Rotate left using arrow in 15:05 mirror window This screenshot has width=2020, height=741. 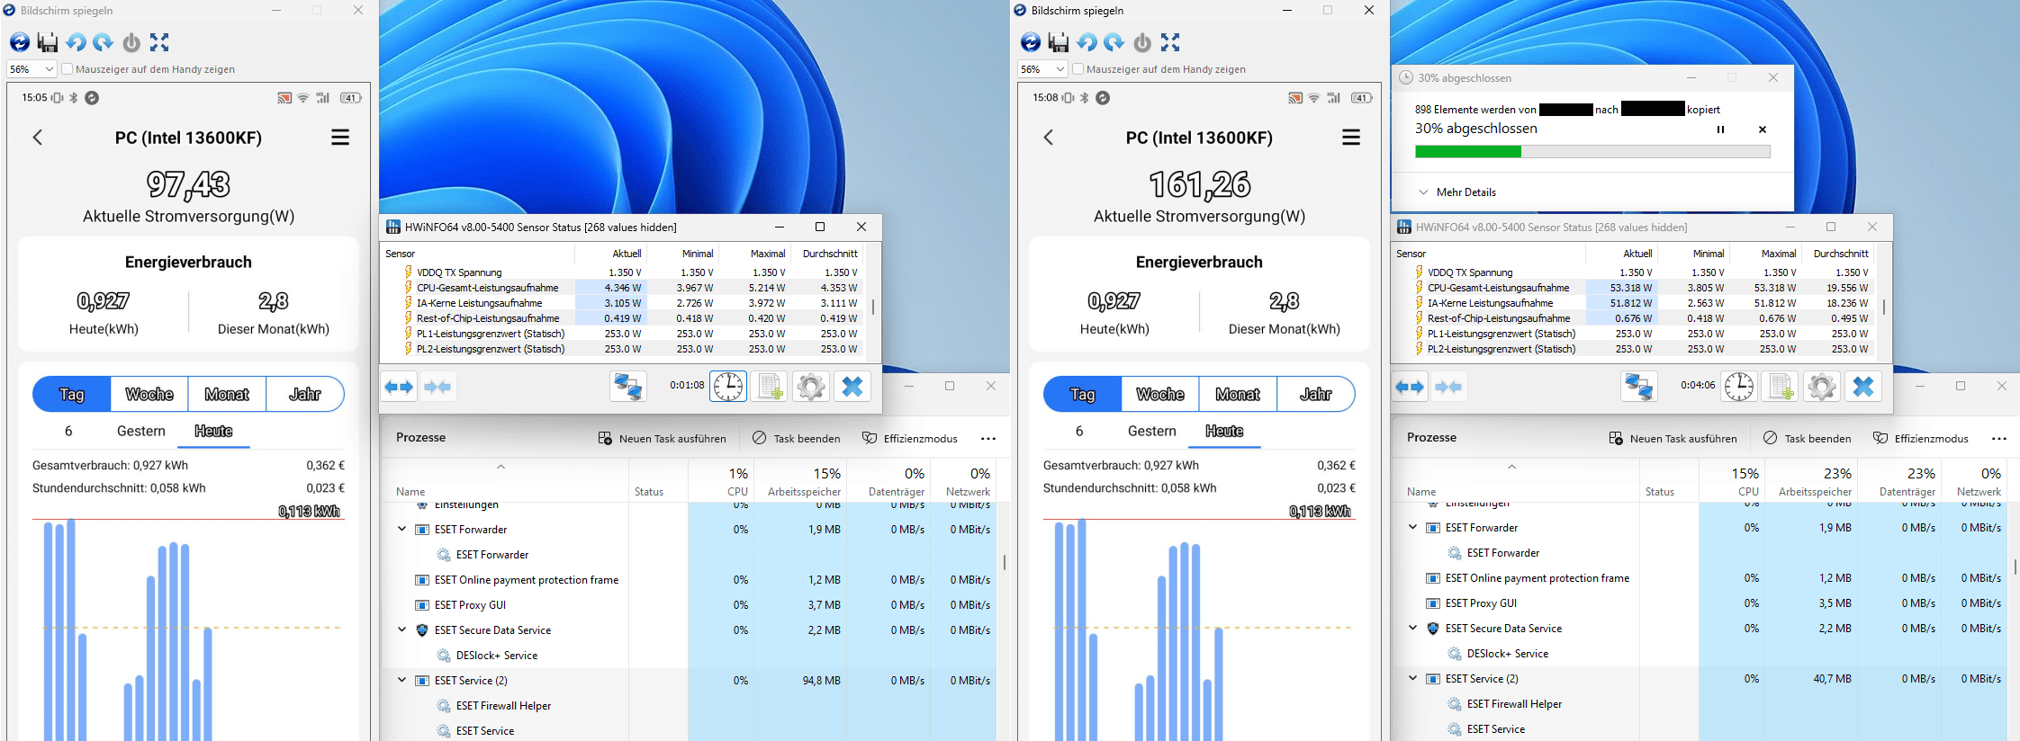[76, 42]
